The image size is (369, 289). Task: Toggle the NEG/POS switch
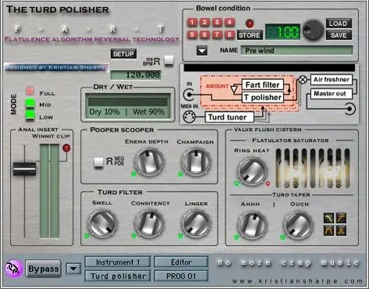pos(99,162)
